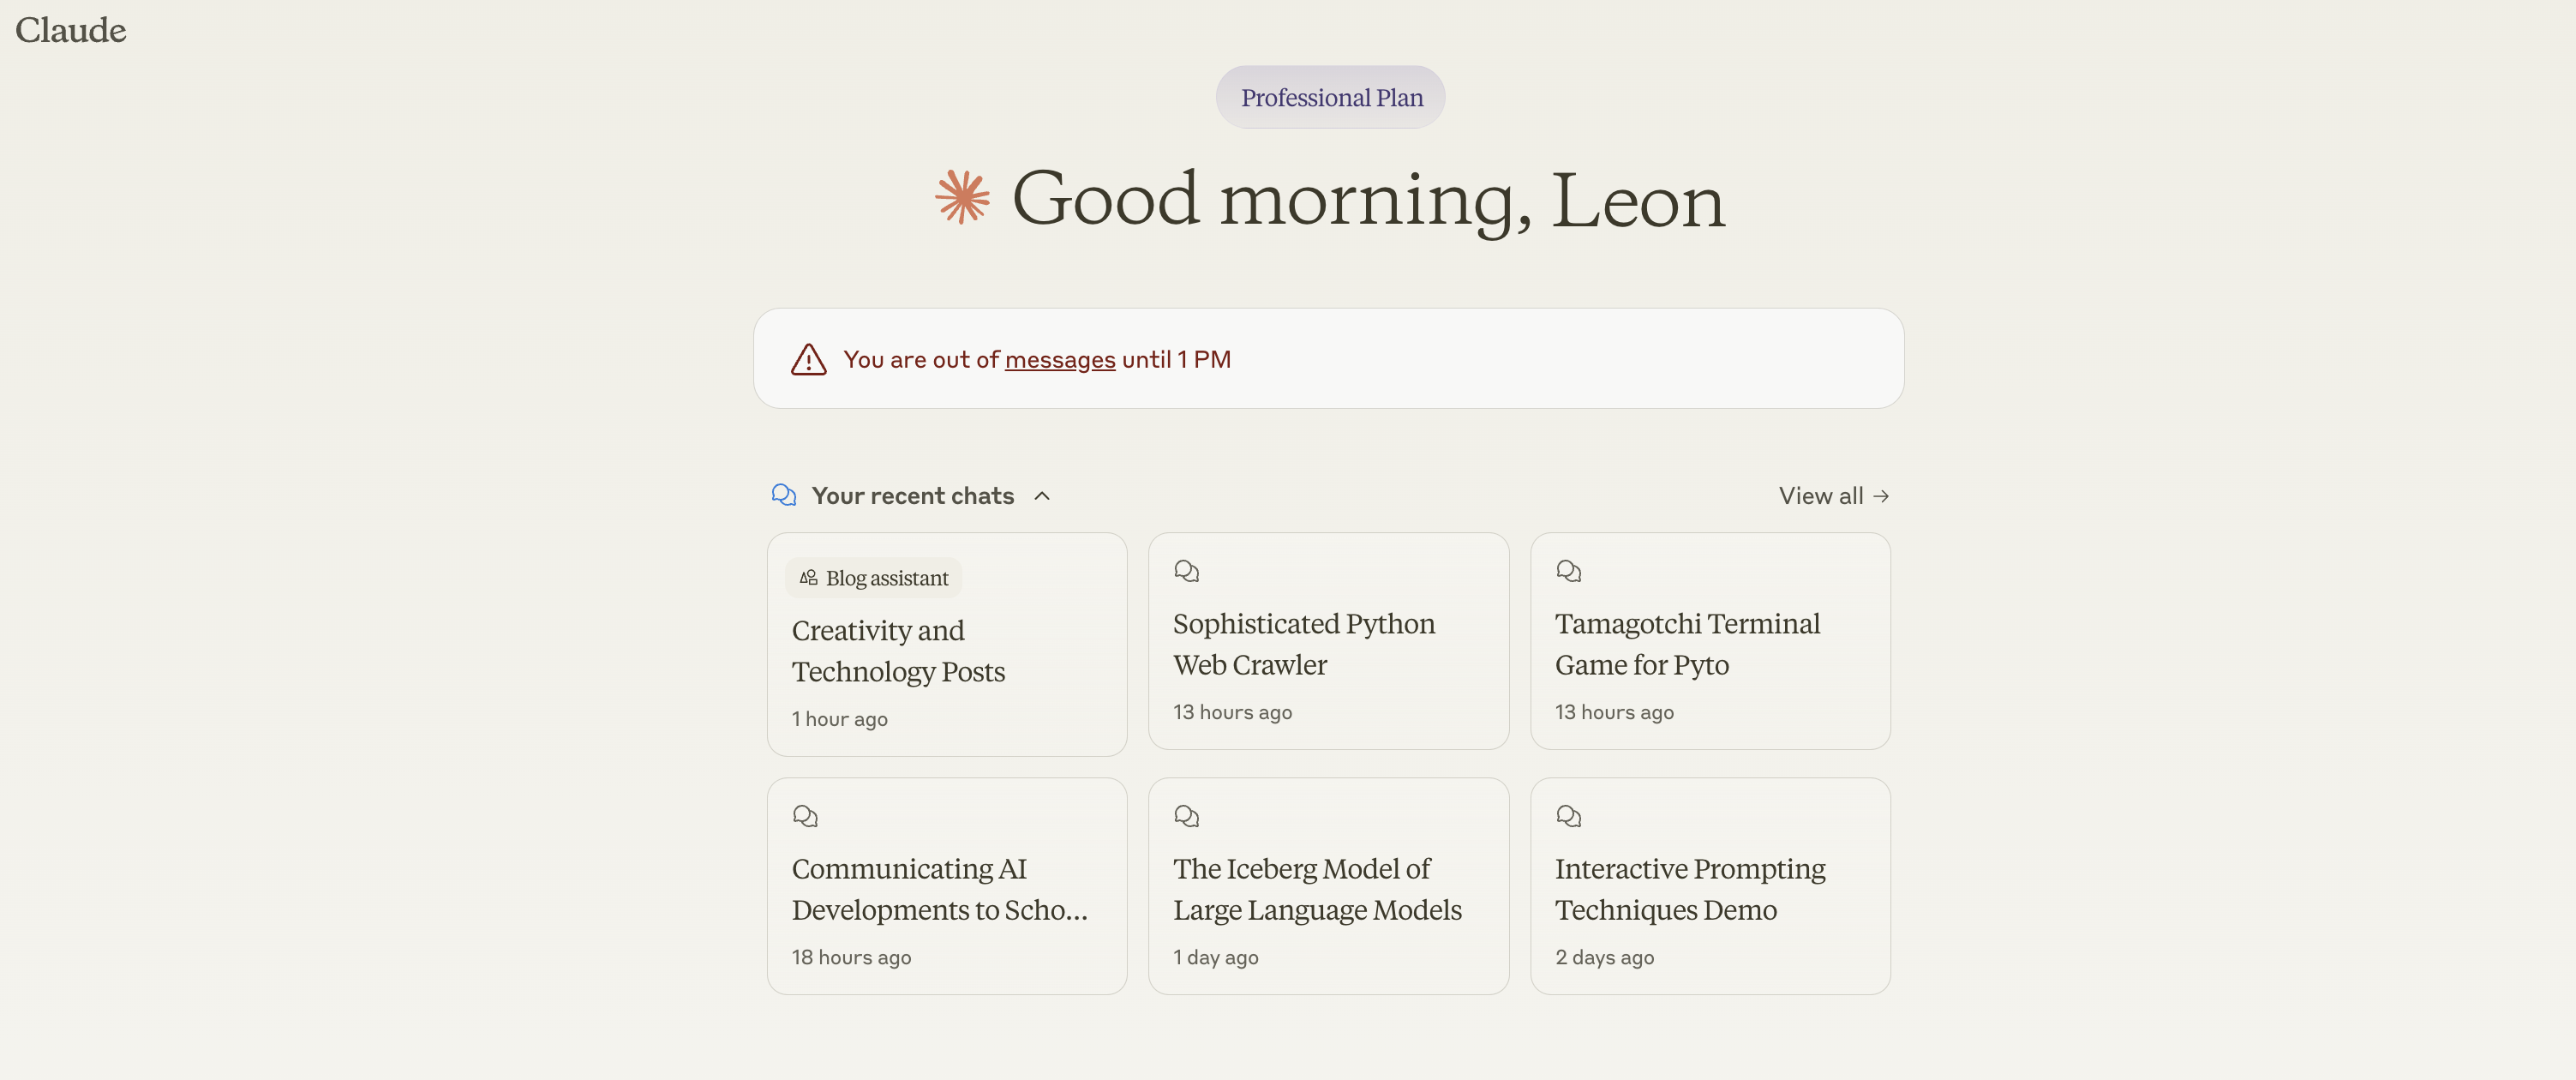Open the Tamagotchi Terminal Game chat title

(x=1687, y=644)
